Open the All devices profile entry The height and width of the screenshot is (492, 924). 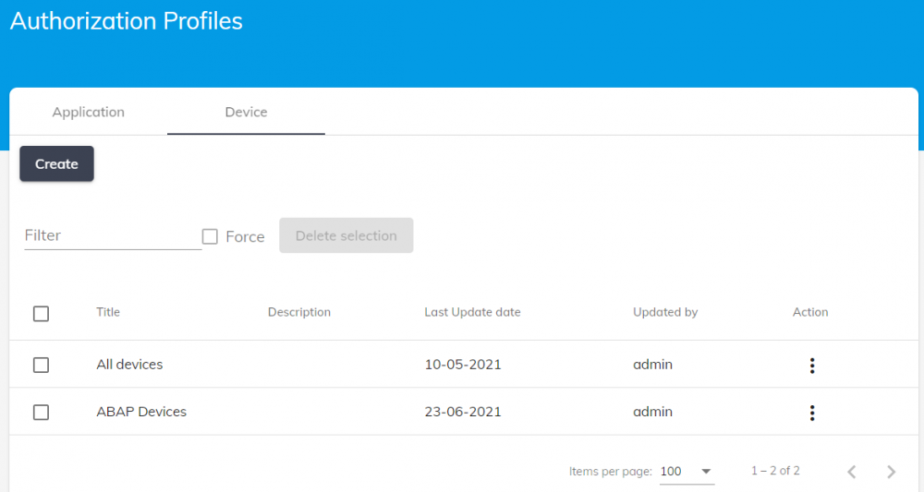[129, 365]
